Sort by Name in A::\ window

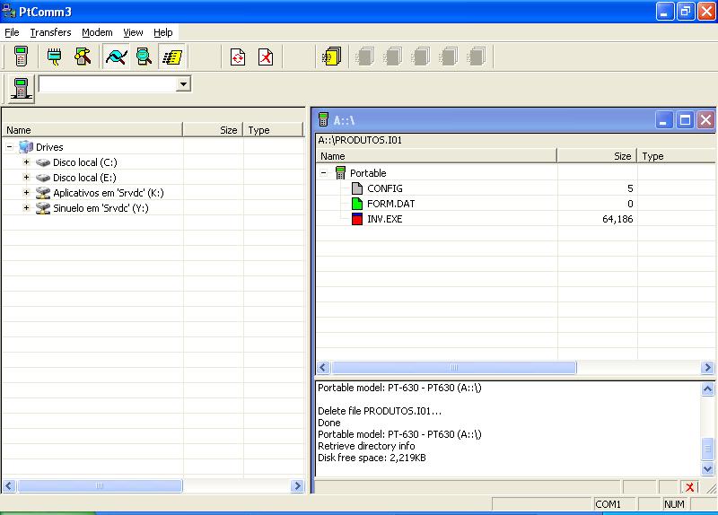pyautogui.click(x=436, y=156)
